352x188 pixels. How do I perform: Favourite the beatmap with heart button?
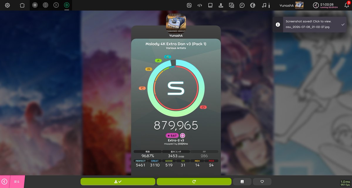point(262,182)
